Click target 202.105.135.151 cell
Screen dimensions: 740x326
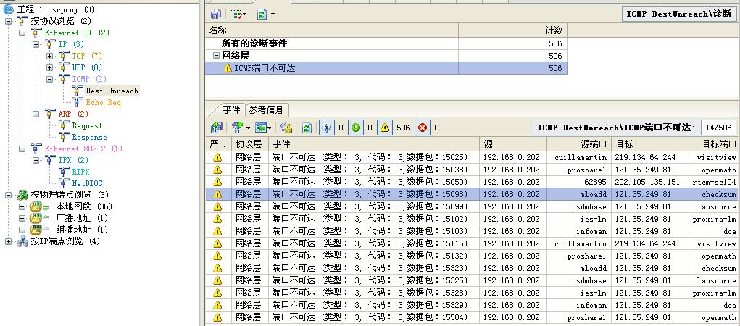pyautogui.click(x=650, y=182)
